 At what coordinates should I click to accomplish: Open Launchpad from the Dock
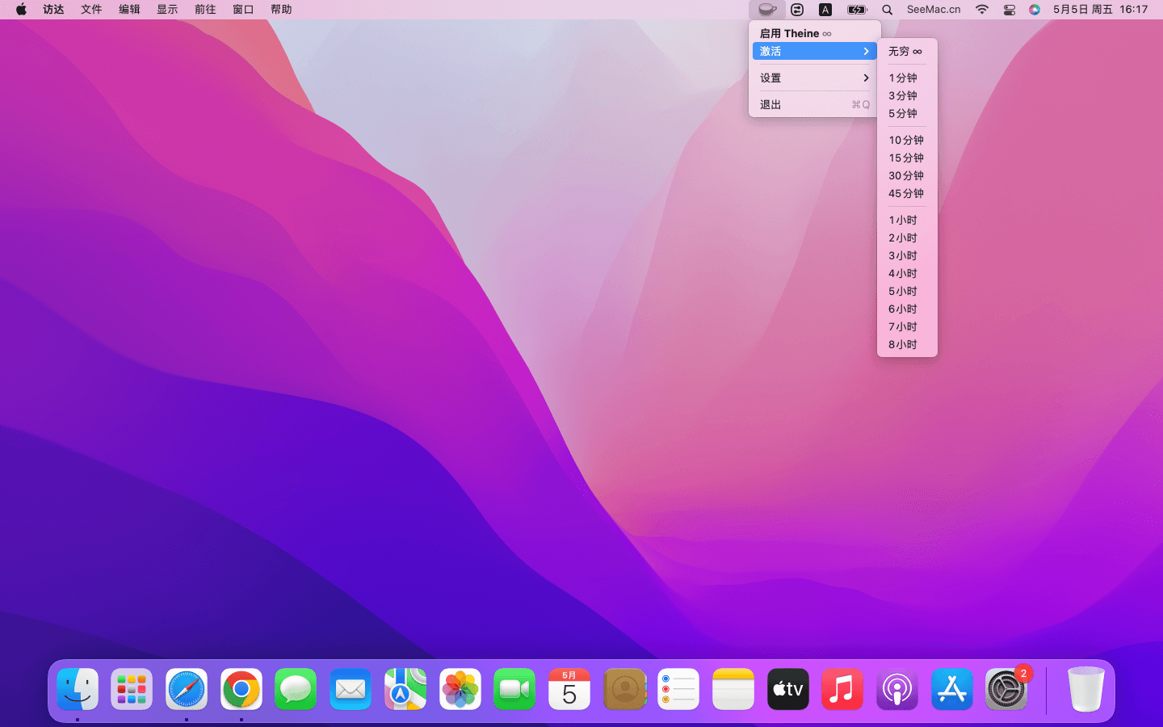coord(132,690)
